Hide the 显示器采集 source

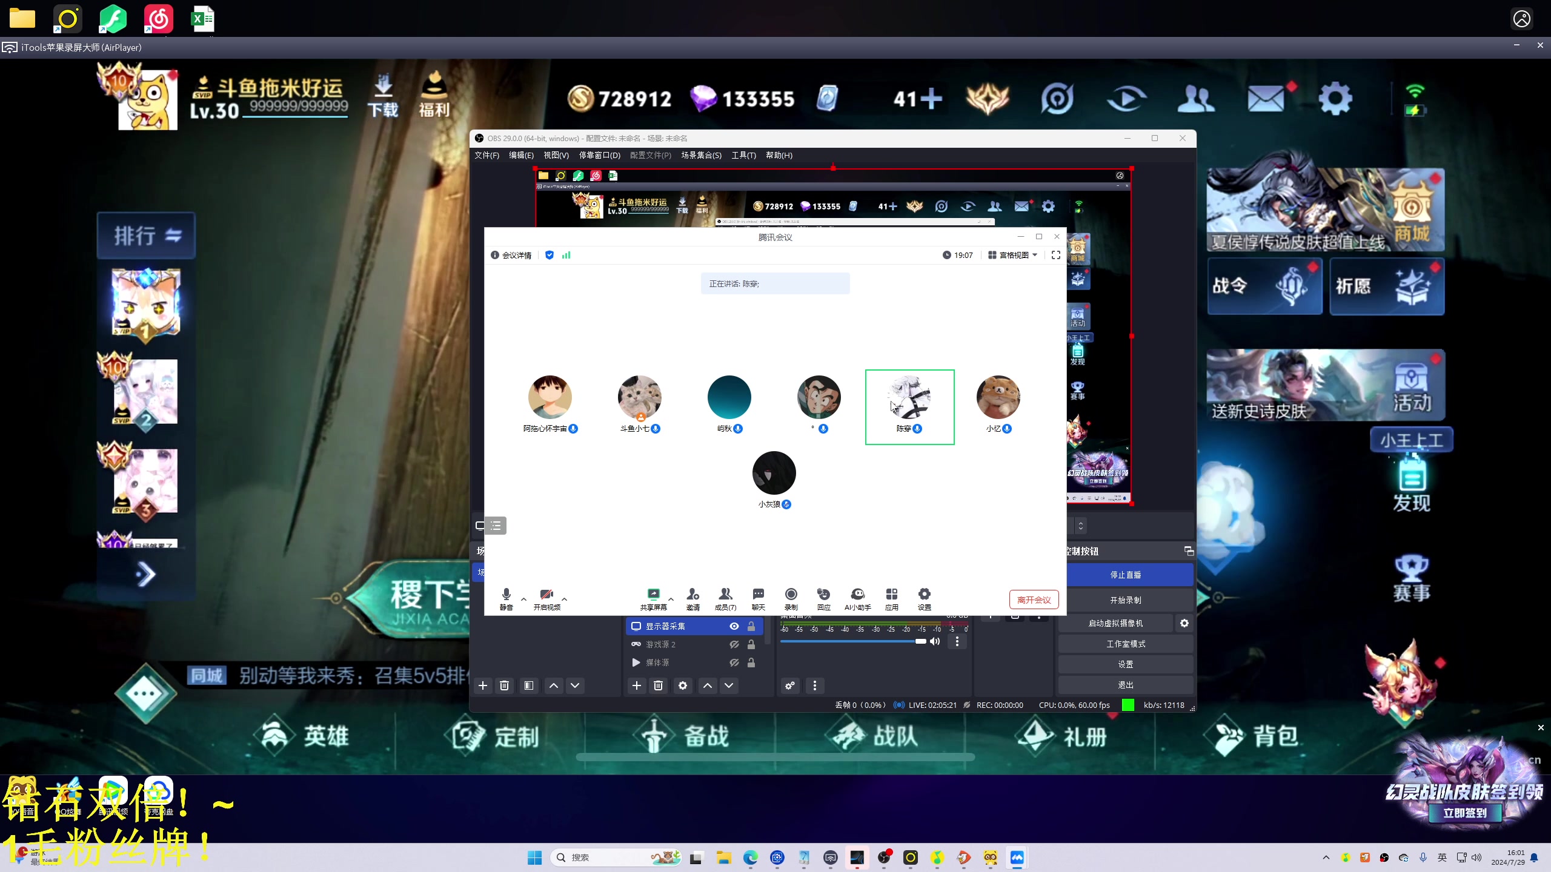pyautogui.click(x=734, y=626)
